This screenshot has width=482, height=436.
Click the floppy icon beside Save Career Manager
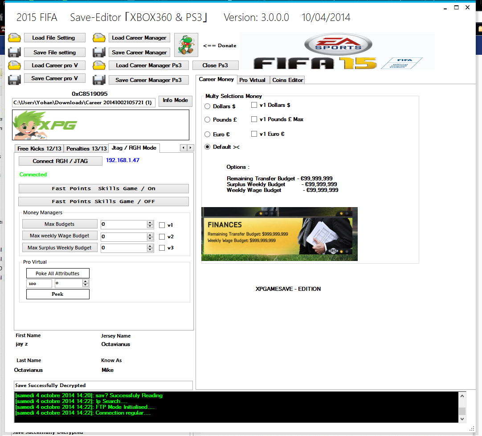[x=99, y=53]
